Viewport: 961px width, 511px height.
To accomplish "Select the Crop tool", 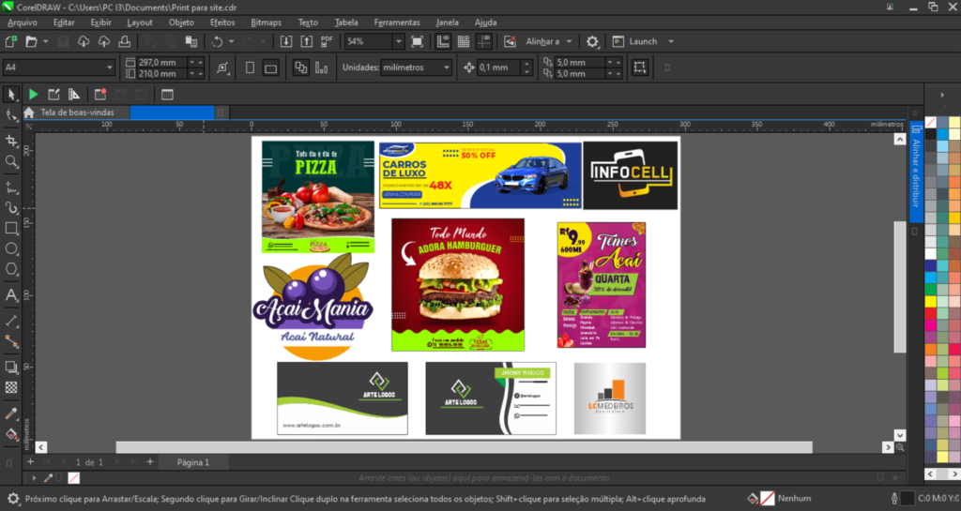I will coord(12,141).
